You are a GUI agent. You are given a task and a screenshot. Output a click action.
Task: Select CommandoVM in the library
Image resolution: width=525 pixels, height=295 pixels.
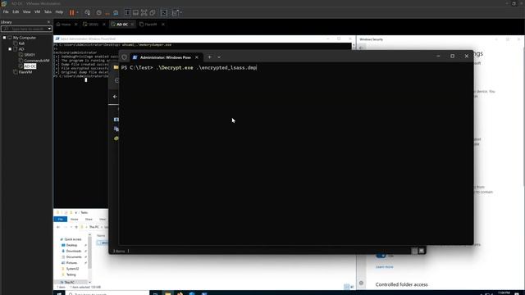click(36, 61)
